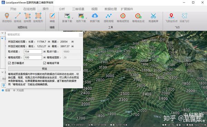207x127 pixels.
Task: Click the 添加地标 placemark pin icon
Action: click(7, 16)
